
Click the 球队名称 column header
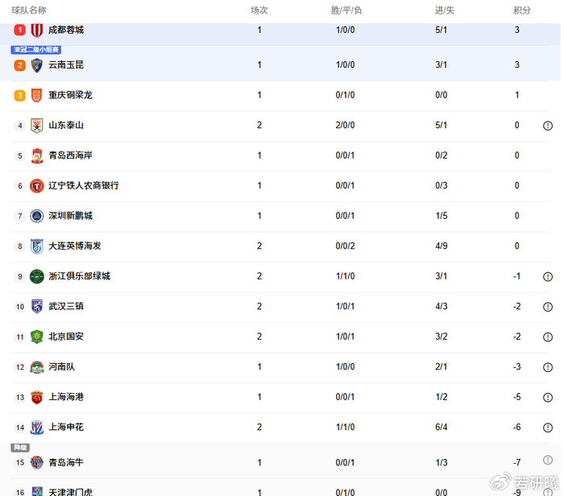click(29, 10)
